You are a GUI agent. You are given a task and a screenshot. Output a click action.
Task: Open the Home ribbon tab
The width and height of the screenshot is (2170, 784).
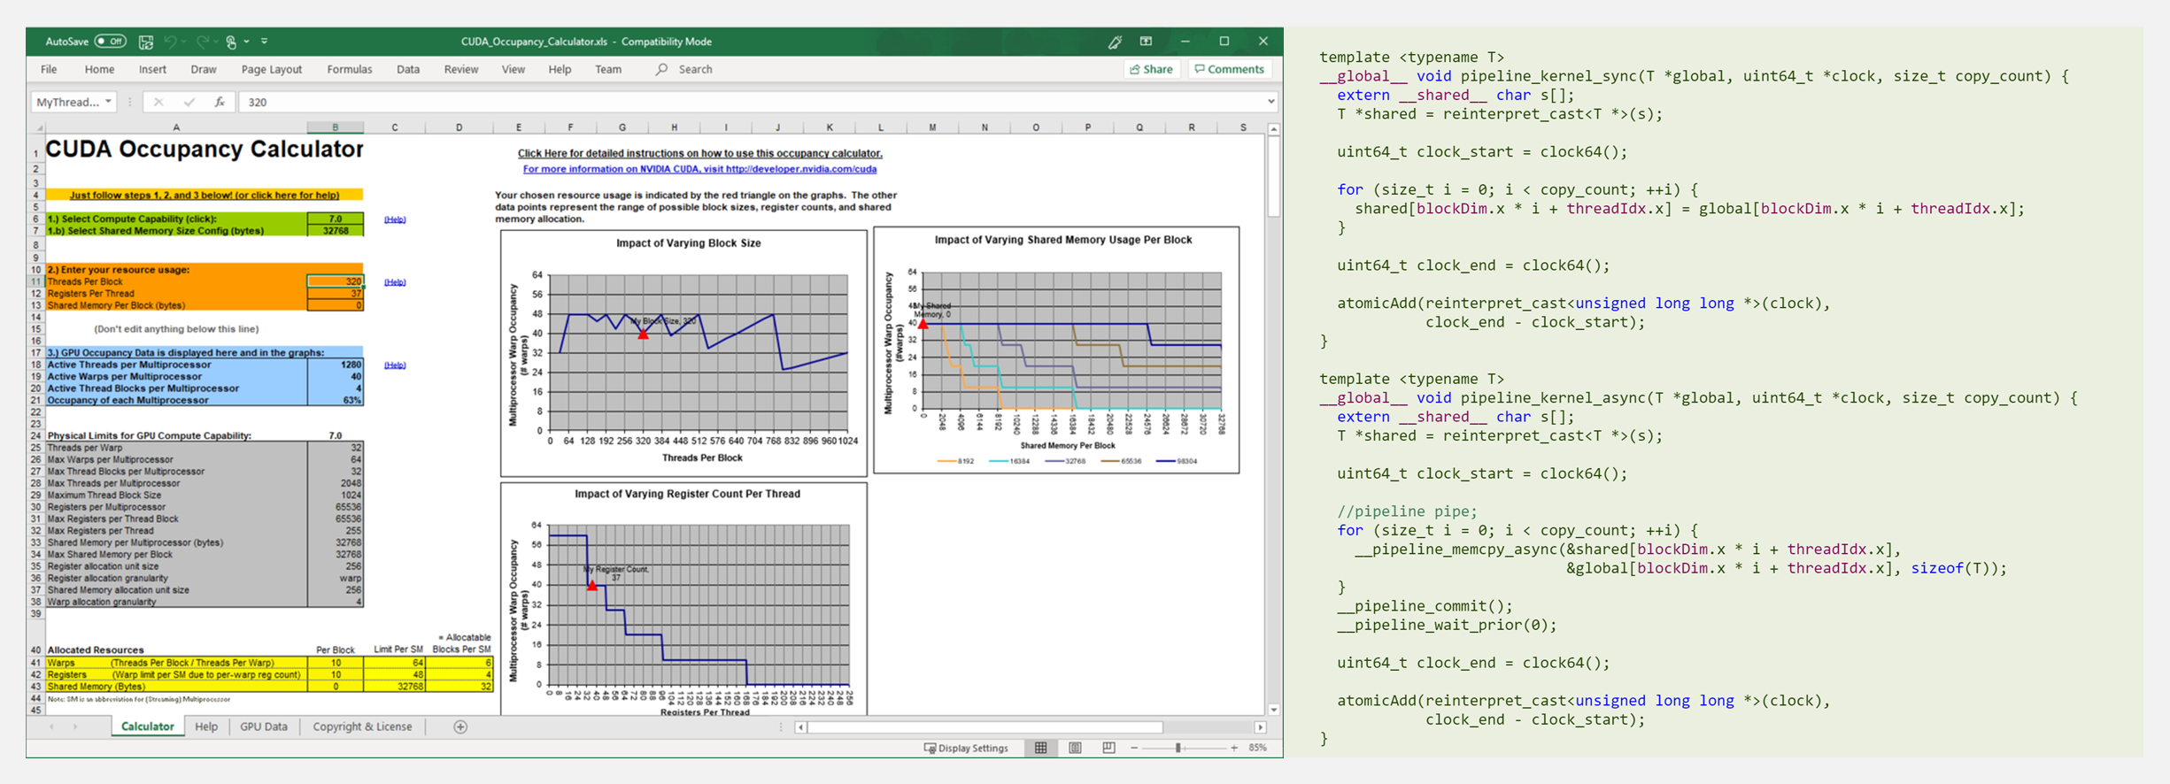click(x=99, y=69)
